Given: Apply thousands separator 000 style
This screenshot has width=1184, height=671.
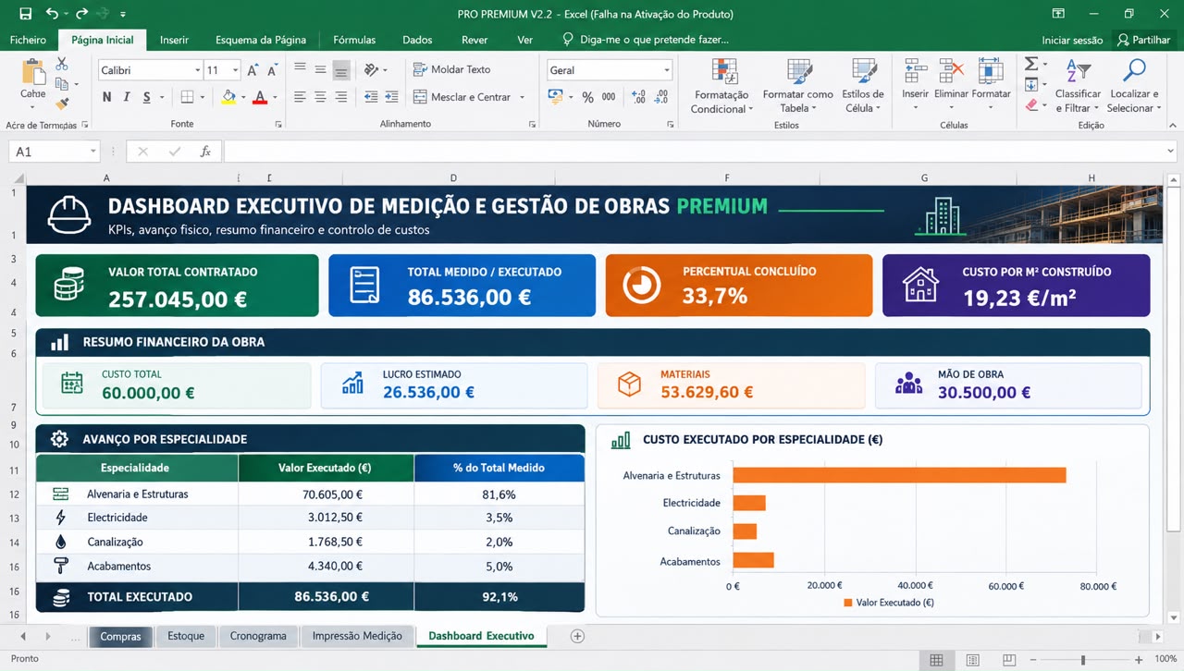Looking at the screenshot, I should (x=609, y=97).
